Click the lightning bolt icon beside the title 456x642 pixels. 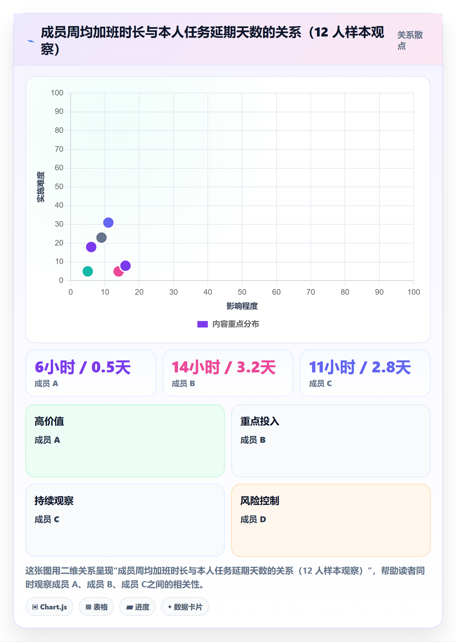[x=31, y=41]
